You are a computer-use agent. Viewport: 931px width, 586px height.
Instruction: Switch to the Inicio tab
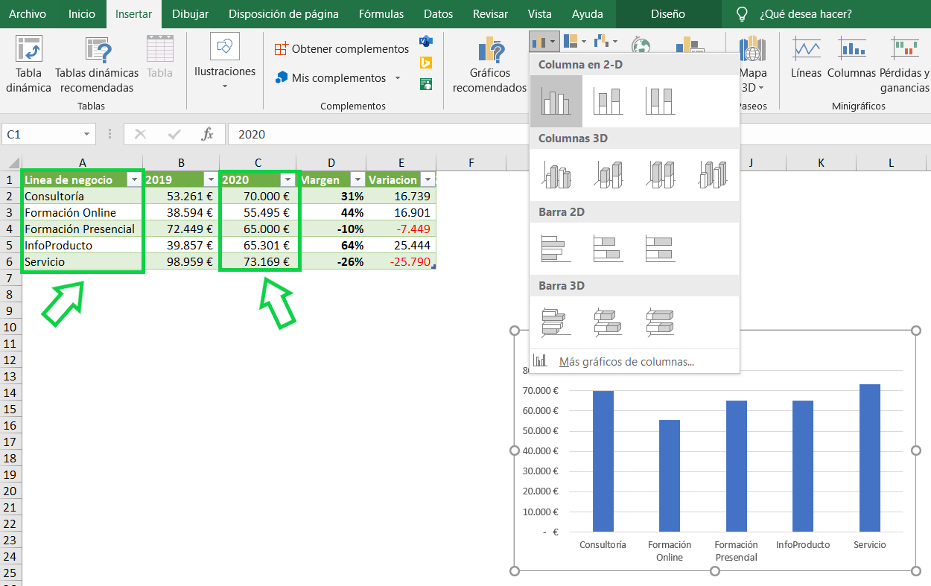(82, 14)
